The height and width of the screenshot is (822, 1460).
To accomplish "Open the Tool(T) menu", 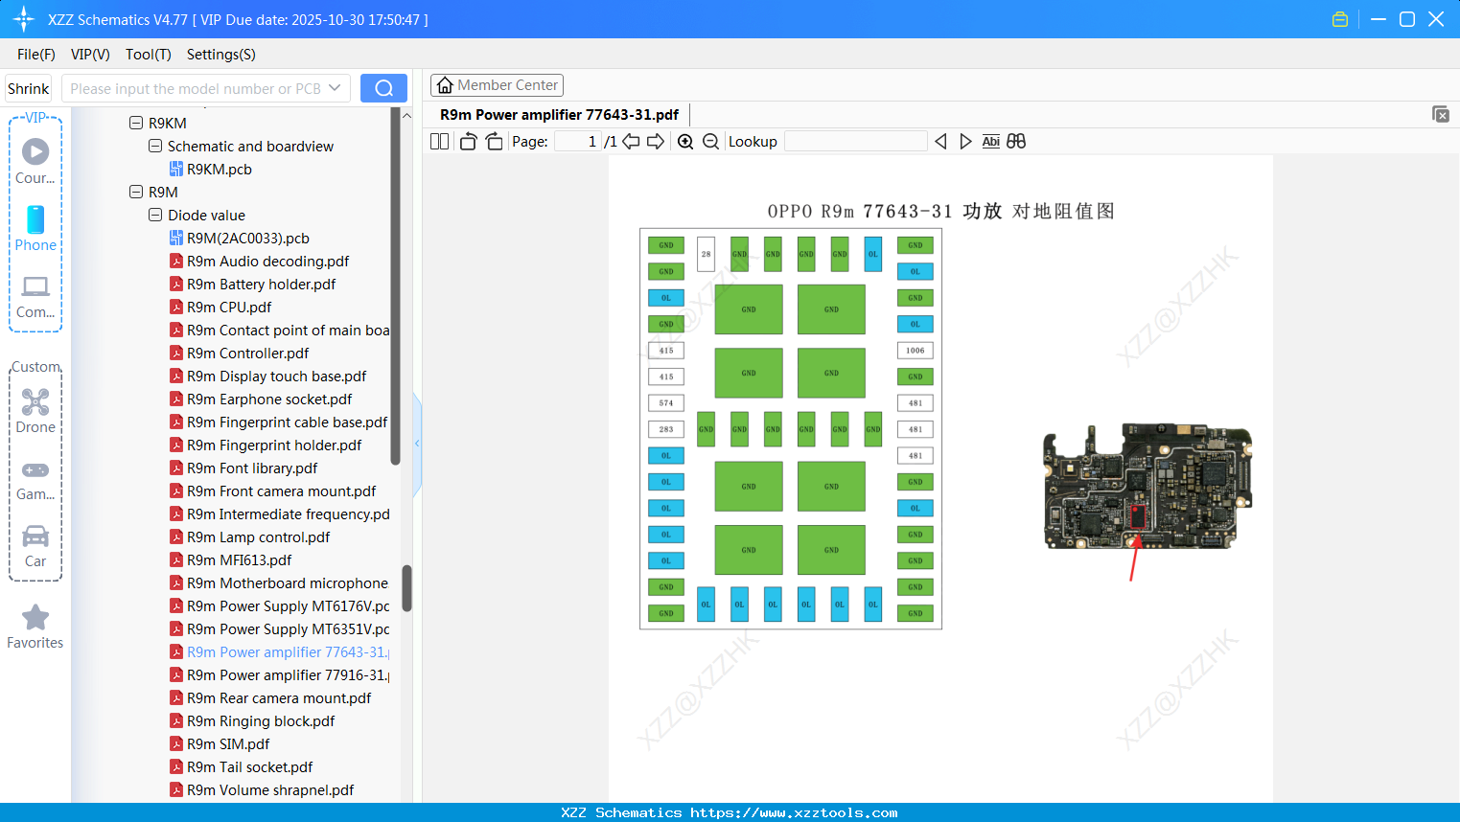I will [149, 55].
